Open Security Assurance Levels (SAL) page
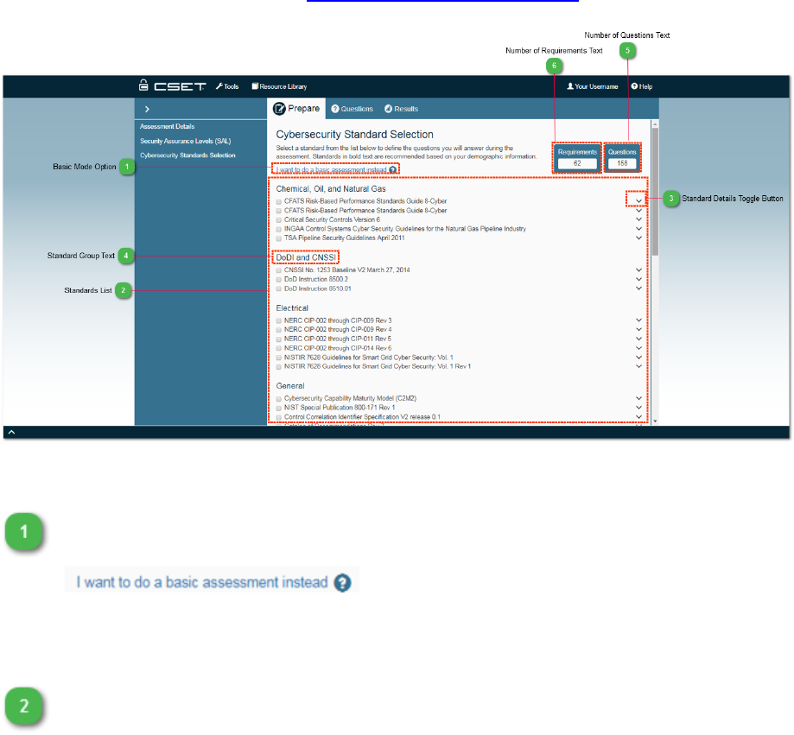Viewport: 794px width, 735px height. (186, 142)
